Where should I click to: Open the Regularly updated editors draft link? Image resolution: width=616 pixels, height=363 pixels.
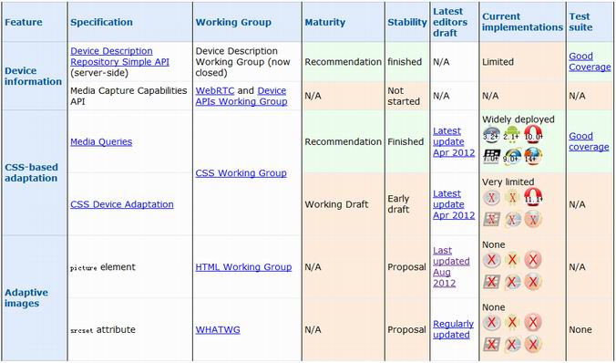click(x=454, y=329)
